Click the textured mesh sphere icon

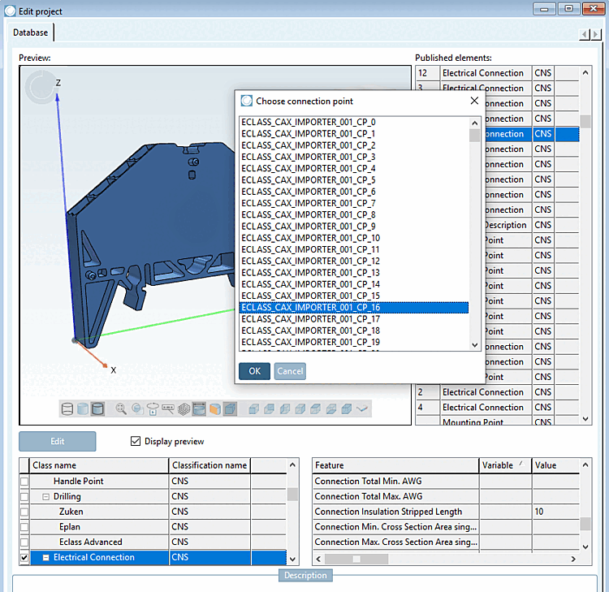point(184,408)
